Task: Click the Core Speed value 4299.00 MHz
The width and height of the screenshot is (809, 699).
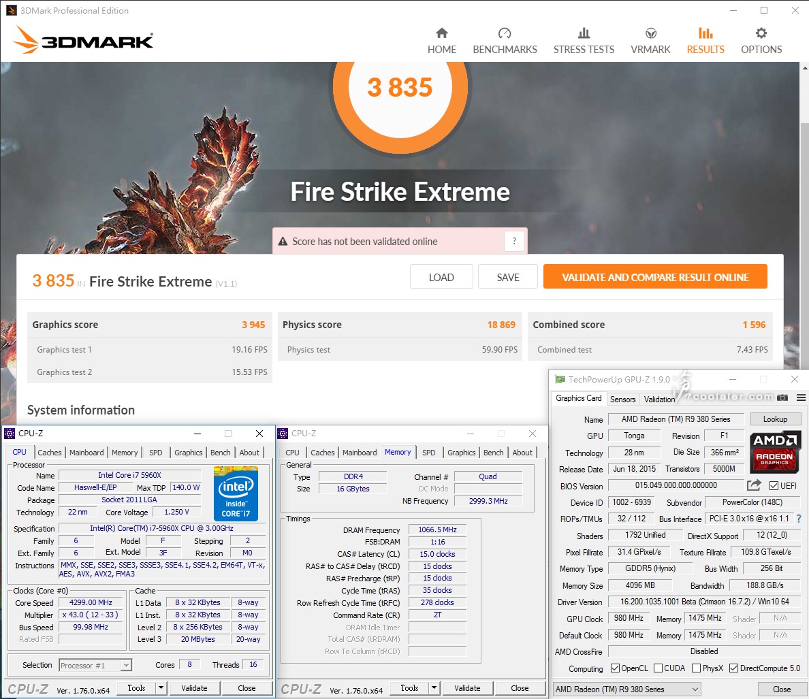Action: pyautogui.click(x=91, y=602)
